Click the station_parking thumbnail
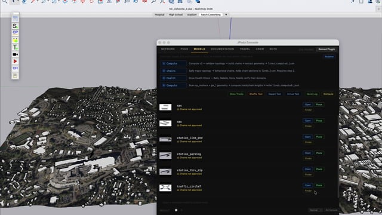This screenshot has width=382, height=215. 165,155
